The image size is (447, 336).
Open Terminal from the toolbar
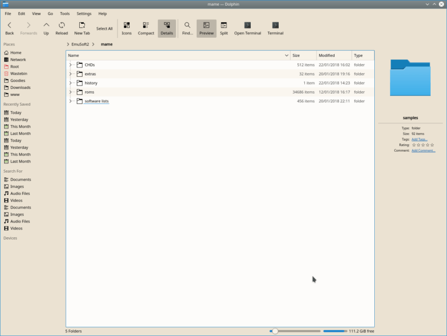pos(247,28)
